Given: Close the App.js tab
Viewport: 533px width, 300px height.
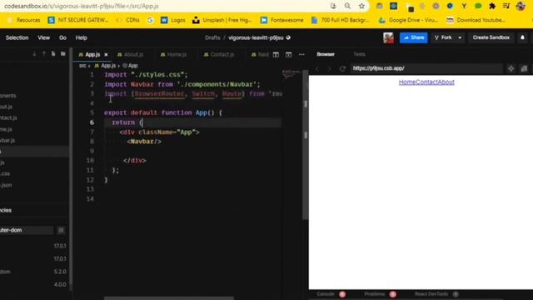Looking at the screenshot, I should click(x=106, y=54).
